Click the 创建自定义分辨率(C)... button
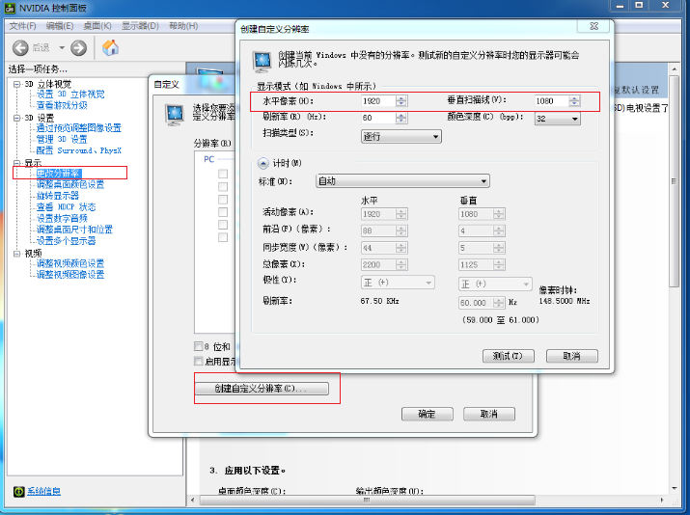Viewport: 690px width, 515px height. [262, 389]
